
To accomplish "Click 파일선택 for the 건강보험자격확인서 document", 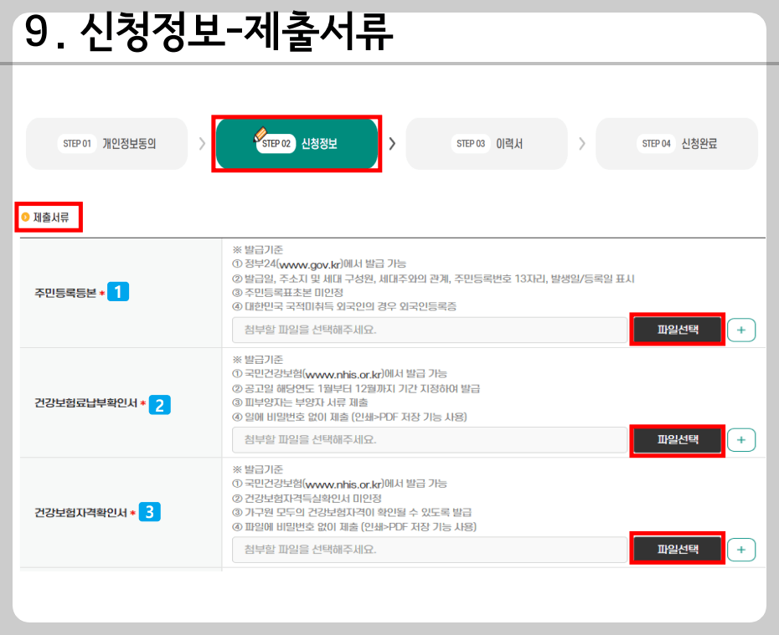I will (x=677, y=550).
